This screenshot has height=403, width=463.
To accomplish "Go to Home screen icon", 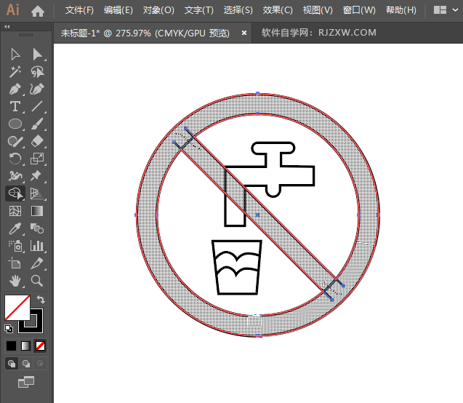I will 38,11.
